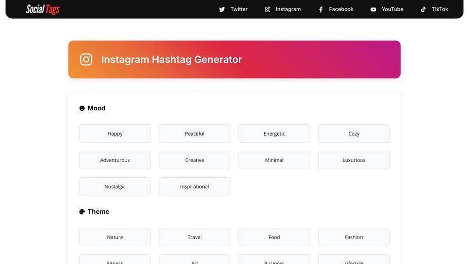The image size is (469, 264).
Task: Pick the Fashion theme button
Action: point(354,237)
